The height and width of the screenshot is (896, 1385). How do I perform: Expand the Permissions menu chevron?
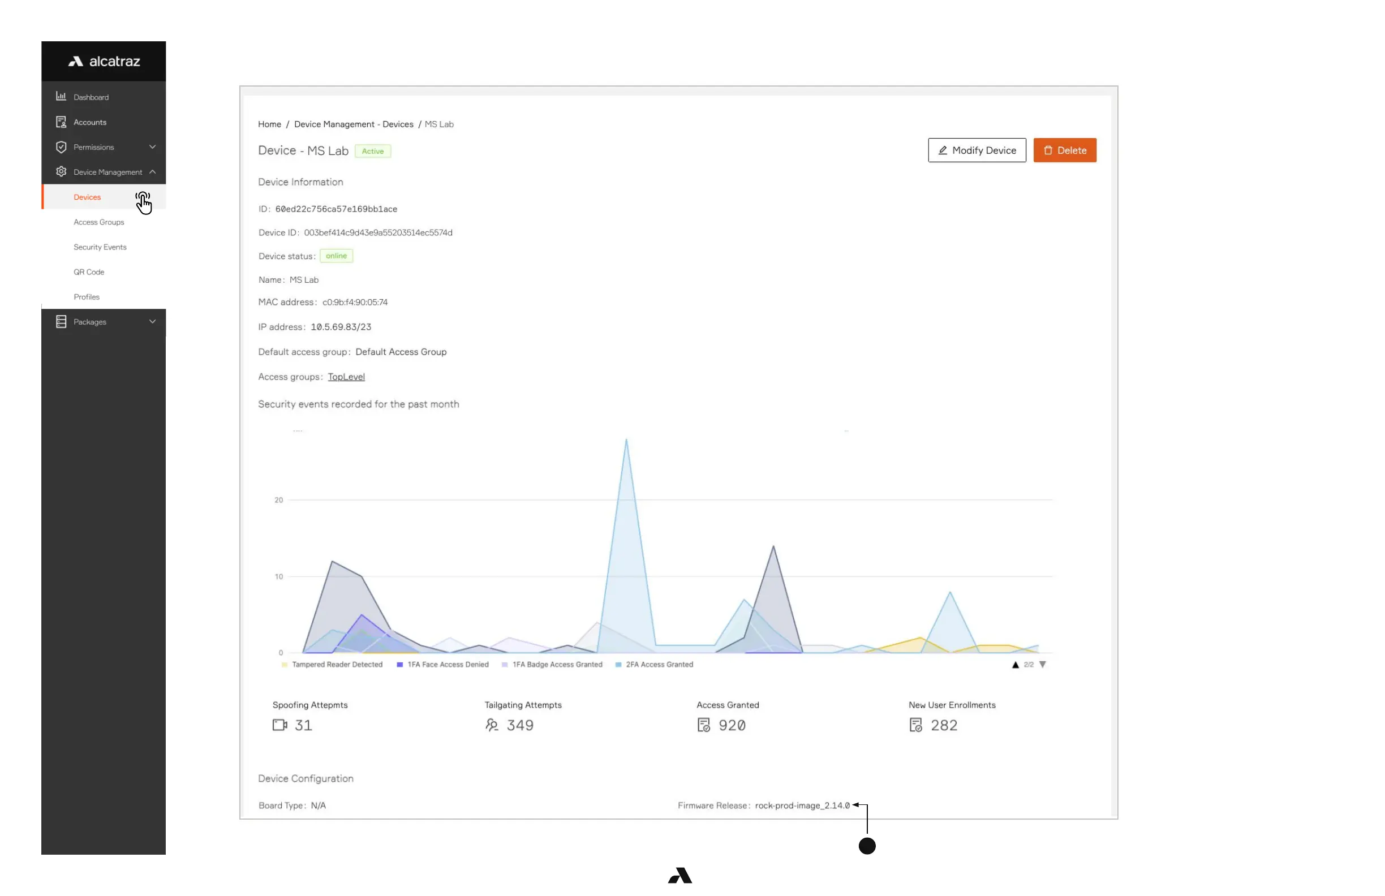pyautogui.click(x=152, y=147)
